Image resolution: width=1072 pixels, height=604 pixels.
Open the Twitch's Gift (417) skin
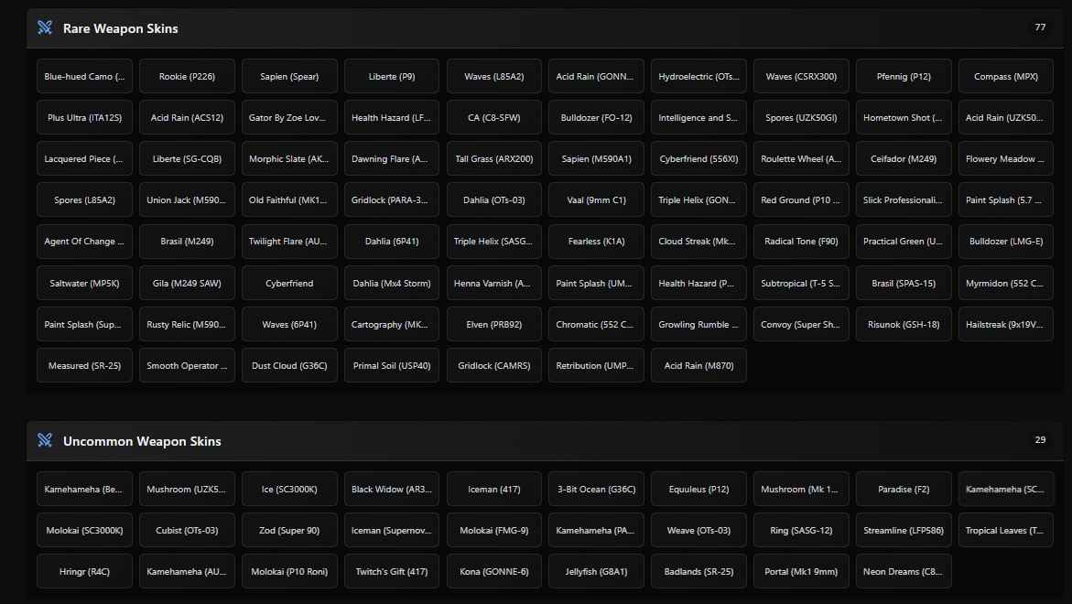392,572
